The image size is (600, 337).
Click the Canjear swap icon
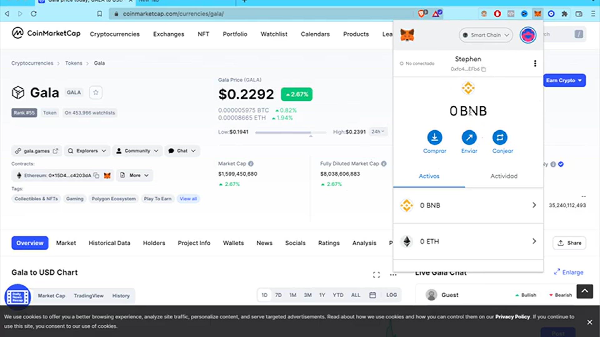[x=500, y=138]
